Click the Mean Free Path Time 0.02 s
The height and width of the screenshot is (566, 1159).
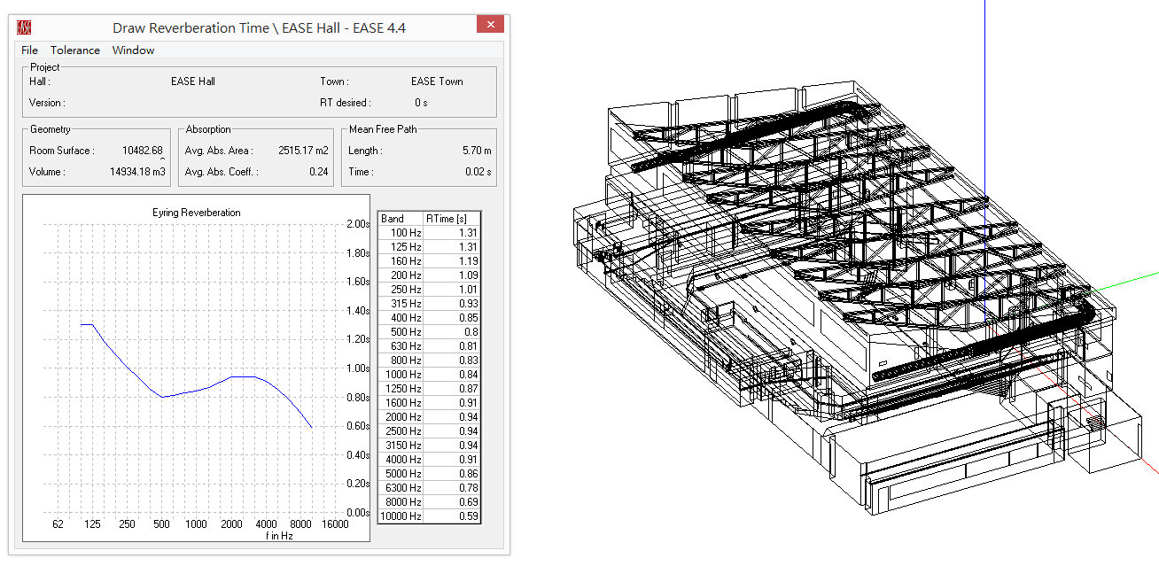click(x=478, y=172)
